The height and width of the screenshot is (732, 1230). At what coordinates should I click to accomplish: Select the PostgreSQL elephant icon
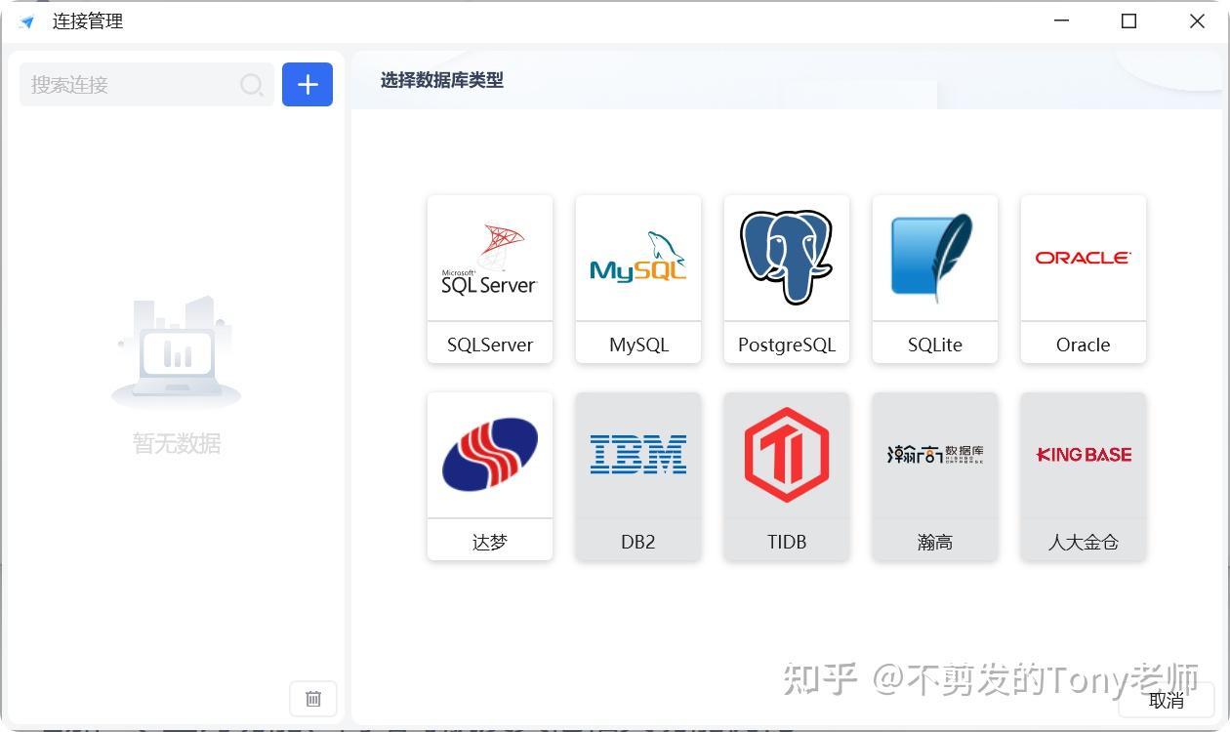(x=786, y=256)
